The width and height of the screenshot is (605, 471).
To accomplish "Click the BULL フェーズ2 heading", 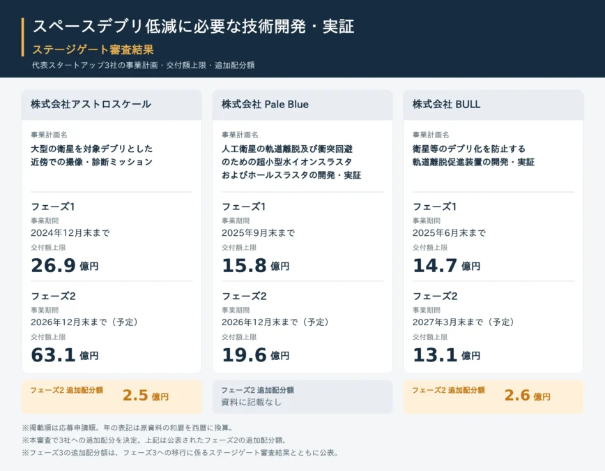I will pyautogui.click(x=435, y=297).
